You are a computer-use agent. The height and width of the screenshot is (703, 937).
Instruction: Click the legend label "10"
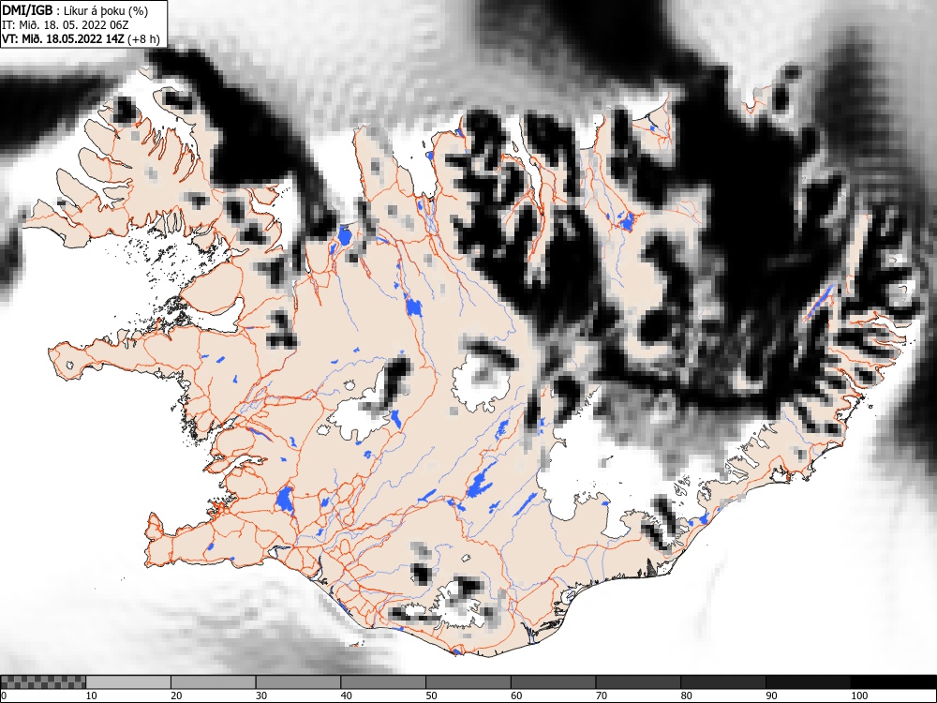click(x=92, y=696)
